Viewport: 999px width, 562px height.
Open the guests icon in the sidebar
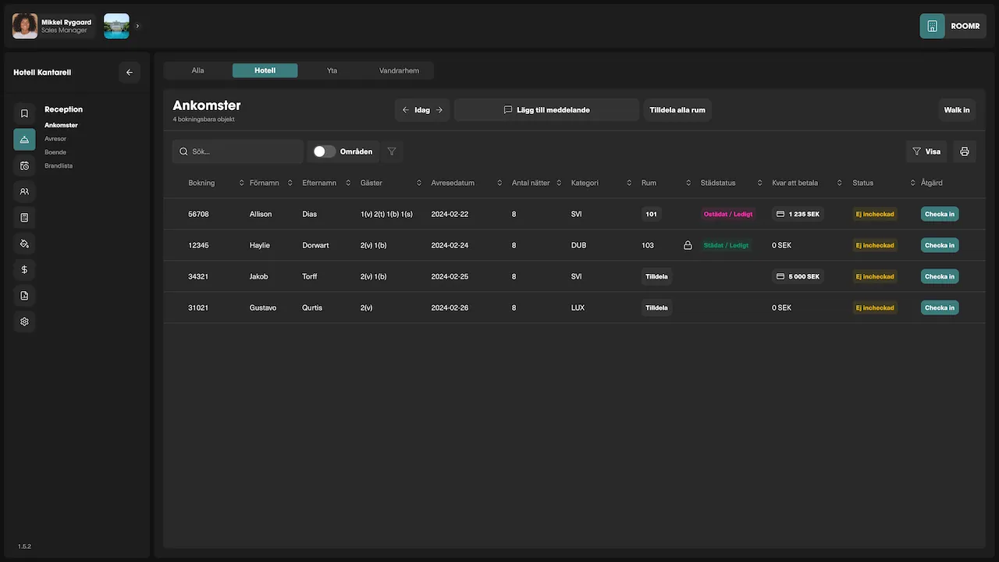[24, 191]
